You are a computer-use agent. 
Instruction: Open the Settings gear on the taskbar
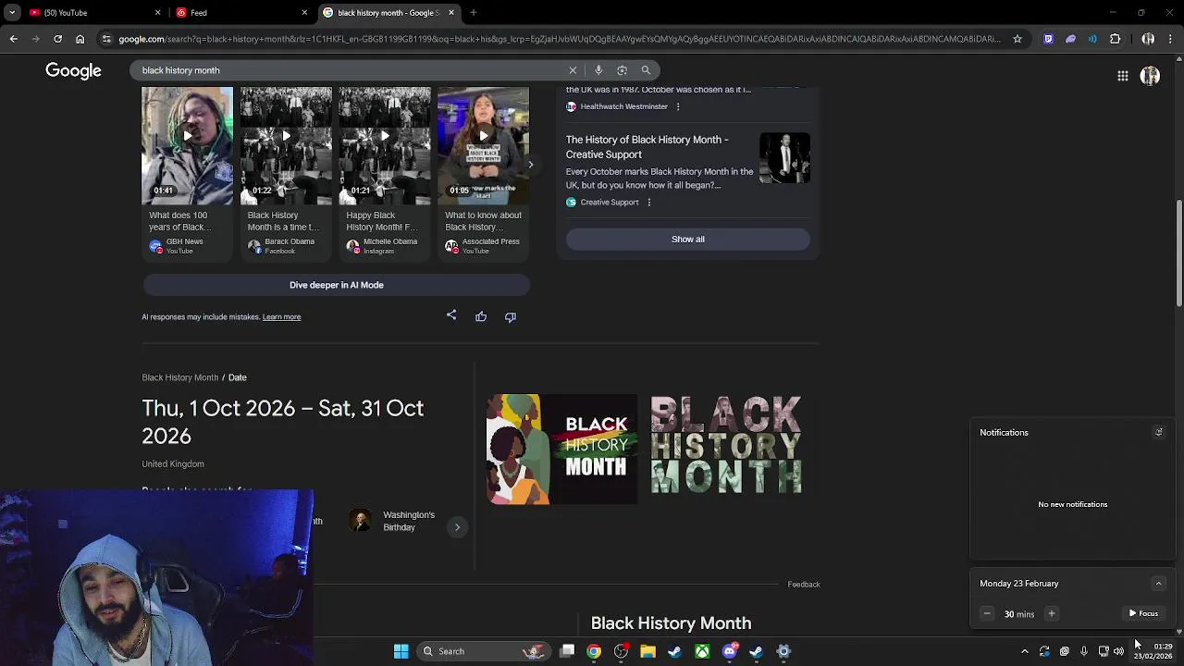(x=783, y=651)
